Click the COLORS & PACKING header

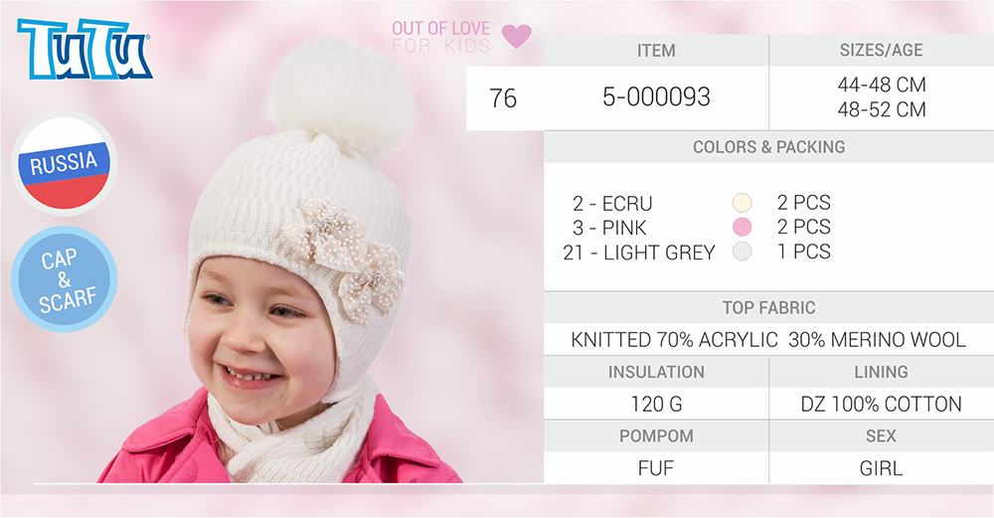point(769,147)
